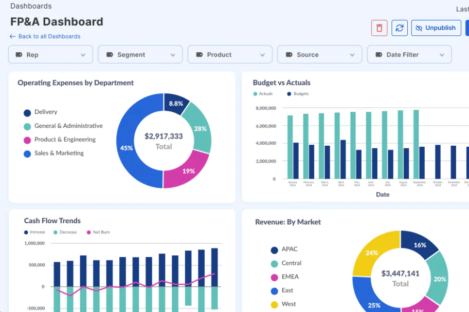Expand the Rep dropdown chevron

point(83,55)
